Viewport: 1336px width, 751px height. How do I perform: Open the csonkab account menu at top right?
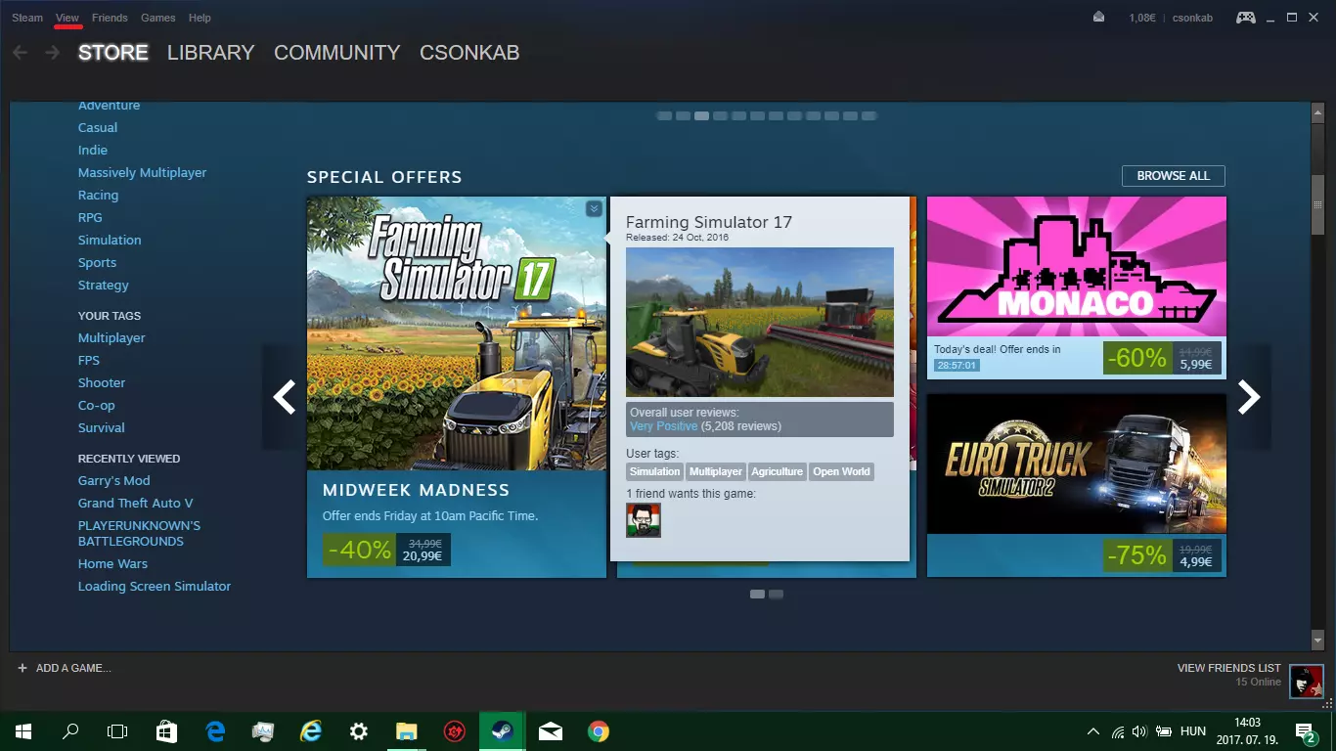[x=1194, y=18]
